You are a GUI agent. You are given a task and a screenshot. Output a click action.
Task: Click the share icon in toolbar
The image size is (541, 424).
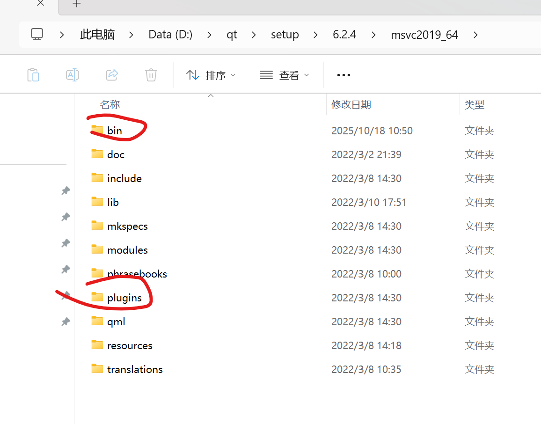112,75
